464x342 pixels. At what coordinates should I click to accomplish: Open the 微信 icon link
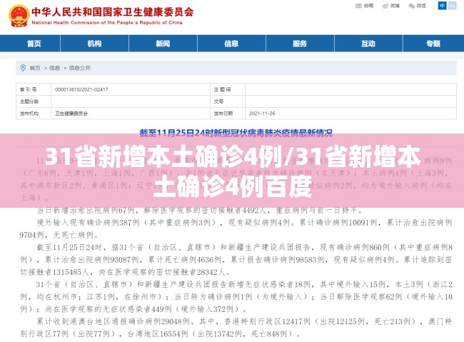point(418,6)
